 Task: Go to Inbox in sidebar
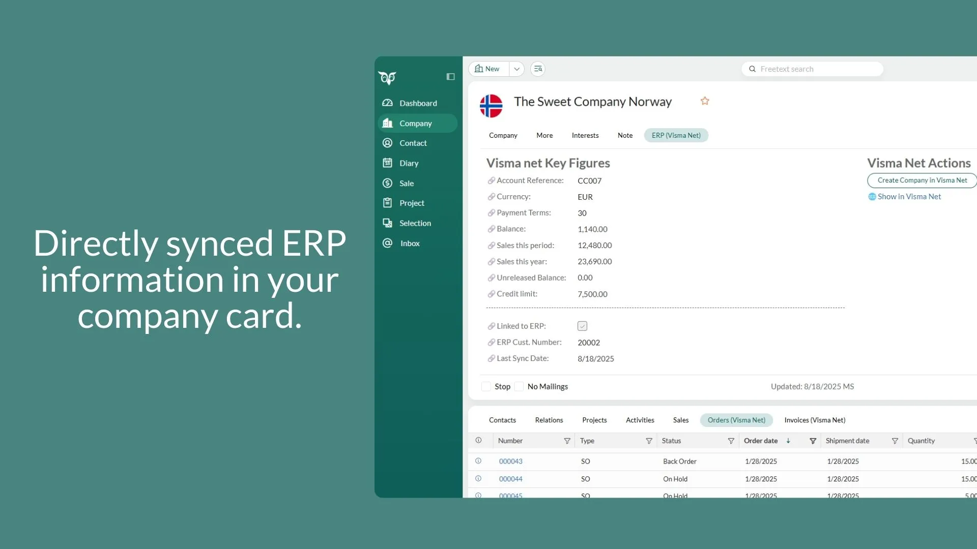410,243
